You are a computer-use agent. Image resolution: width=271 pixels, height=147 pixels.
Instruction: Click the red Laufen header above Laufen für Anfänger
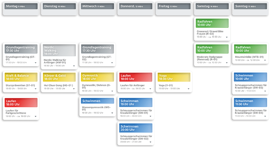point(136,77)
